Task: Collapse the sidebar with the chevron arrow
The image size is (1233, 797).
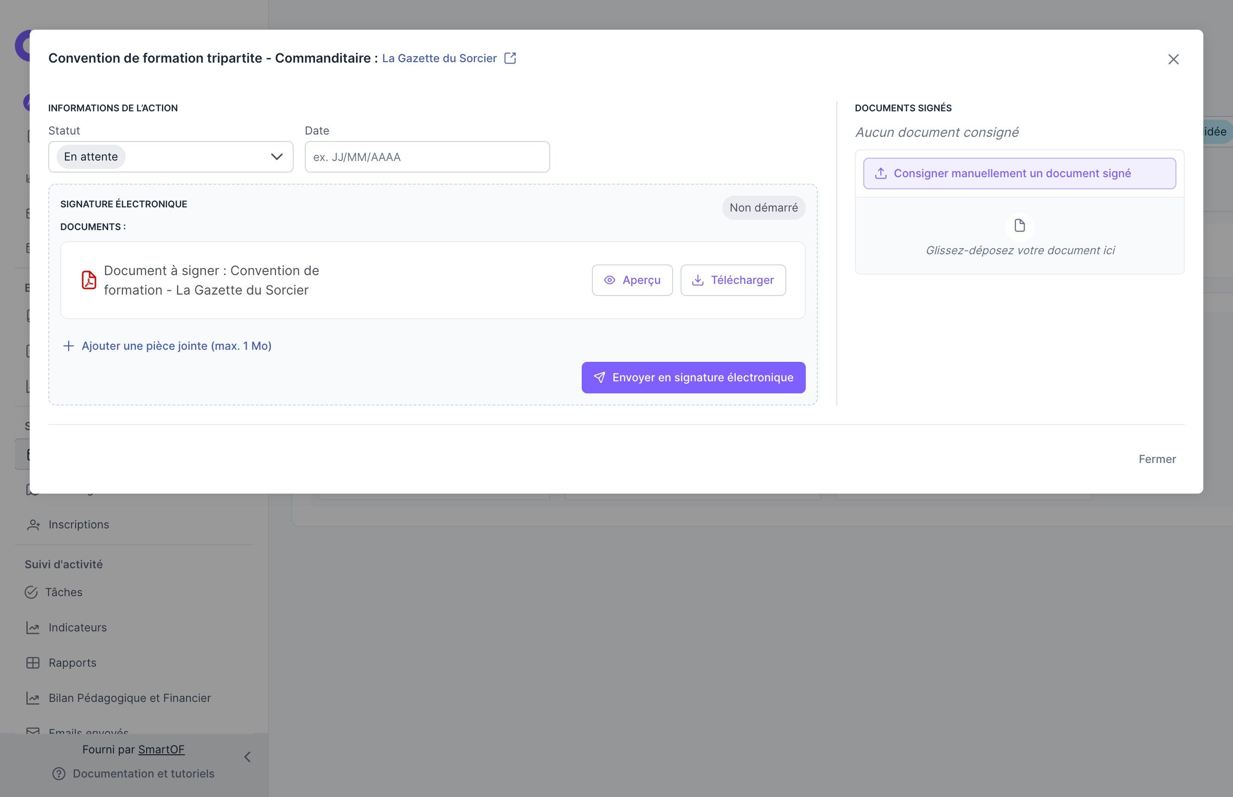Action: pyautogui.click(x=247, y=757)
